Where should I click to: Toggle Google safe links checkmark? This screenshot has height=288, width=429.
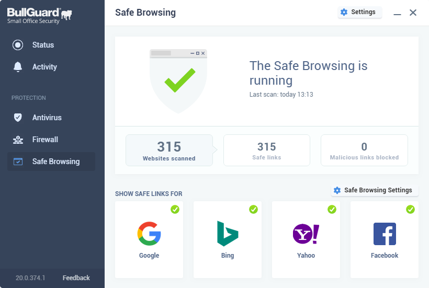175,209
